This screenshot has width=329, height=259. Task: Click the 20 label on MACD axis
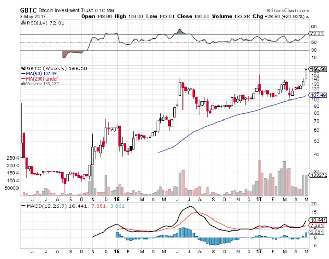[x=314, y=204]
